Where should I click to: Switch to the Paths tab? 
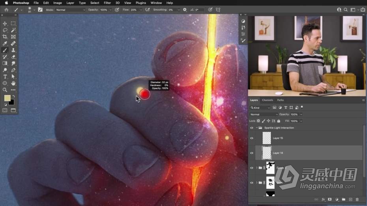280,100
